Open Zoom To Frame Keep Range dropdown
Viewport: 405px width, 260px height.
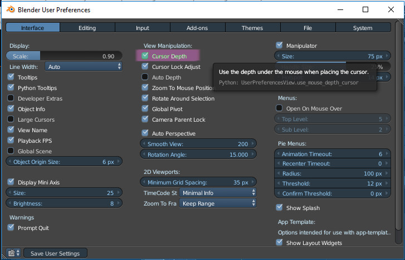coord(218,203)
